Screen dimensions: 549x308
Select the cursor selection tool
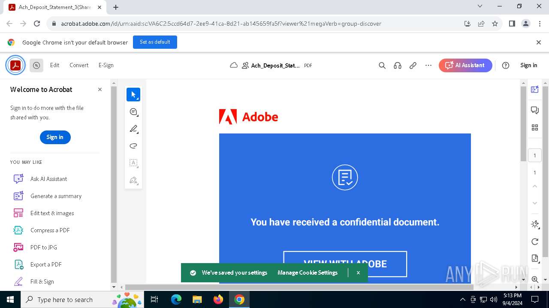tap(133, 95)
